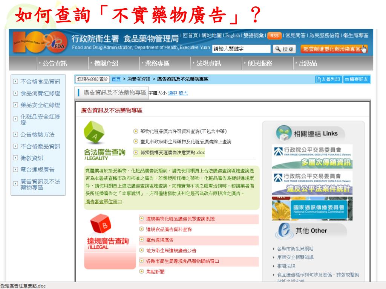Click the 違規廣告查詢 ILLEGAL heading

pyautogui.click(x=108, y=243)
